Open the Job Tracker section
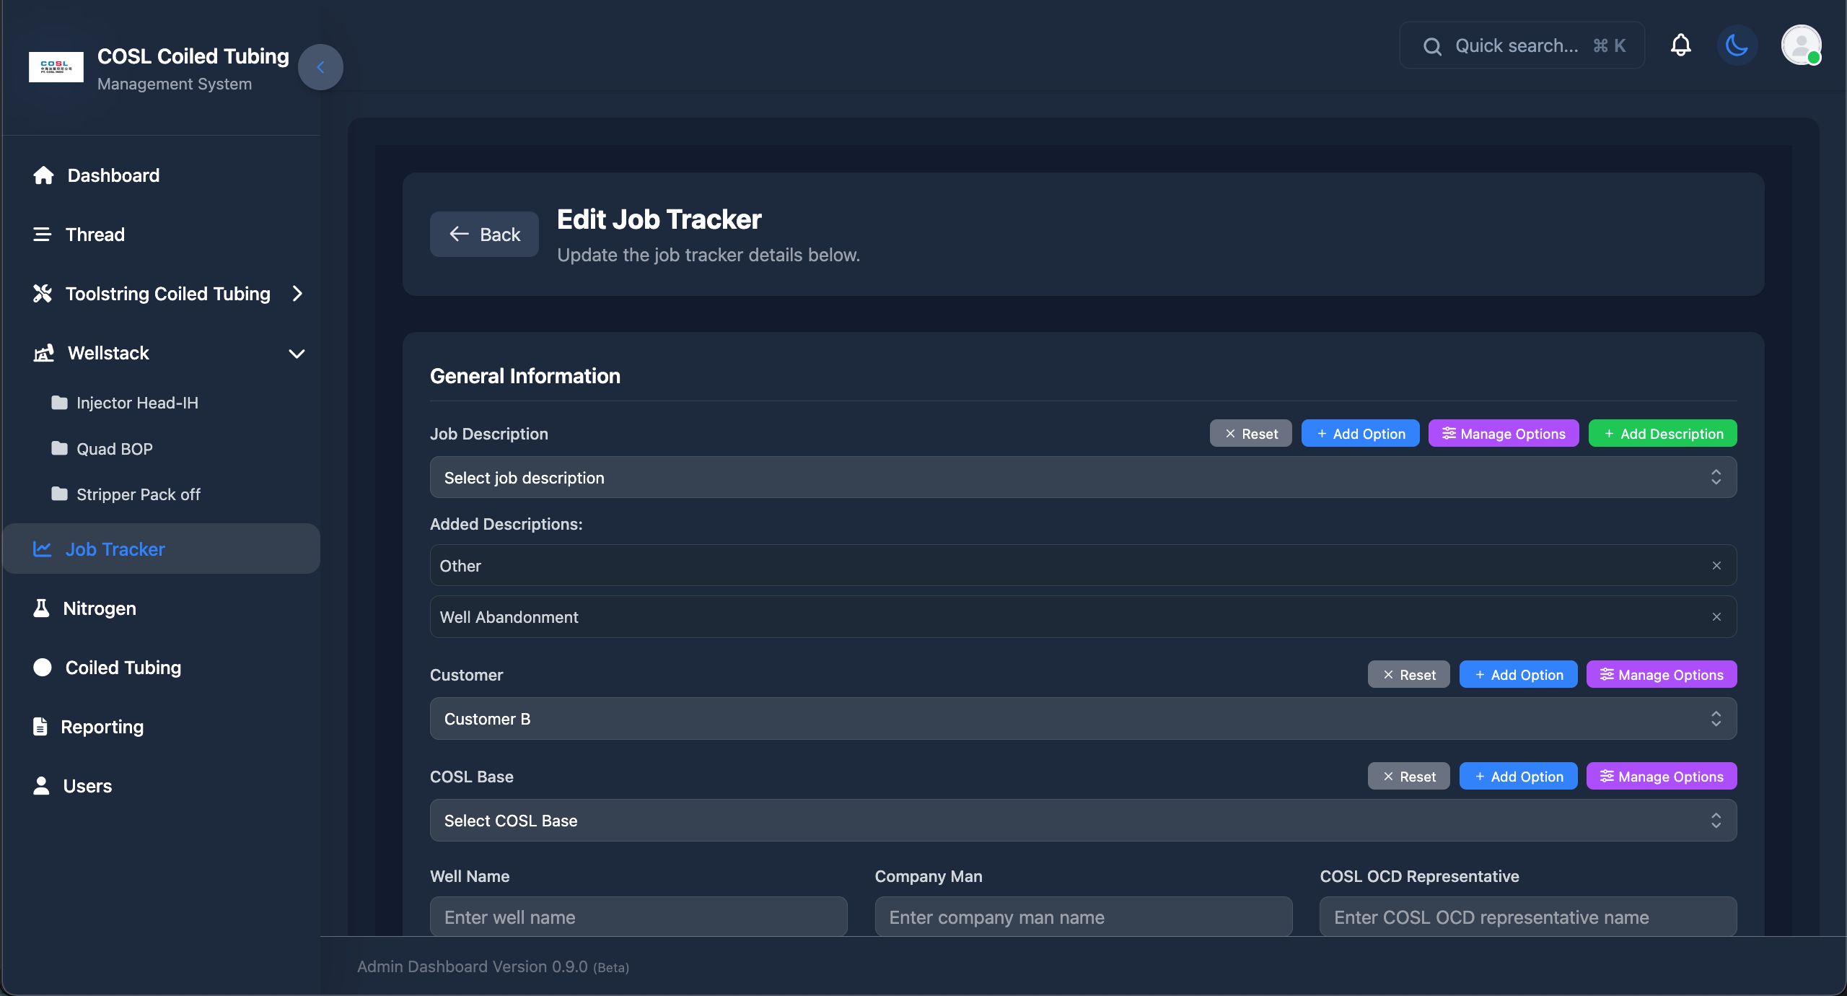 (x=115, y=549)
